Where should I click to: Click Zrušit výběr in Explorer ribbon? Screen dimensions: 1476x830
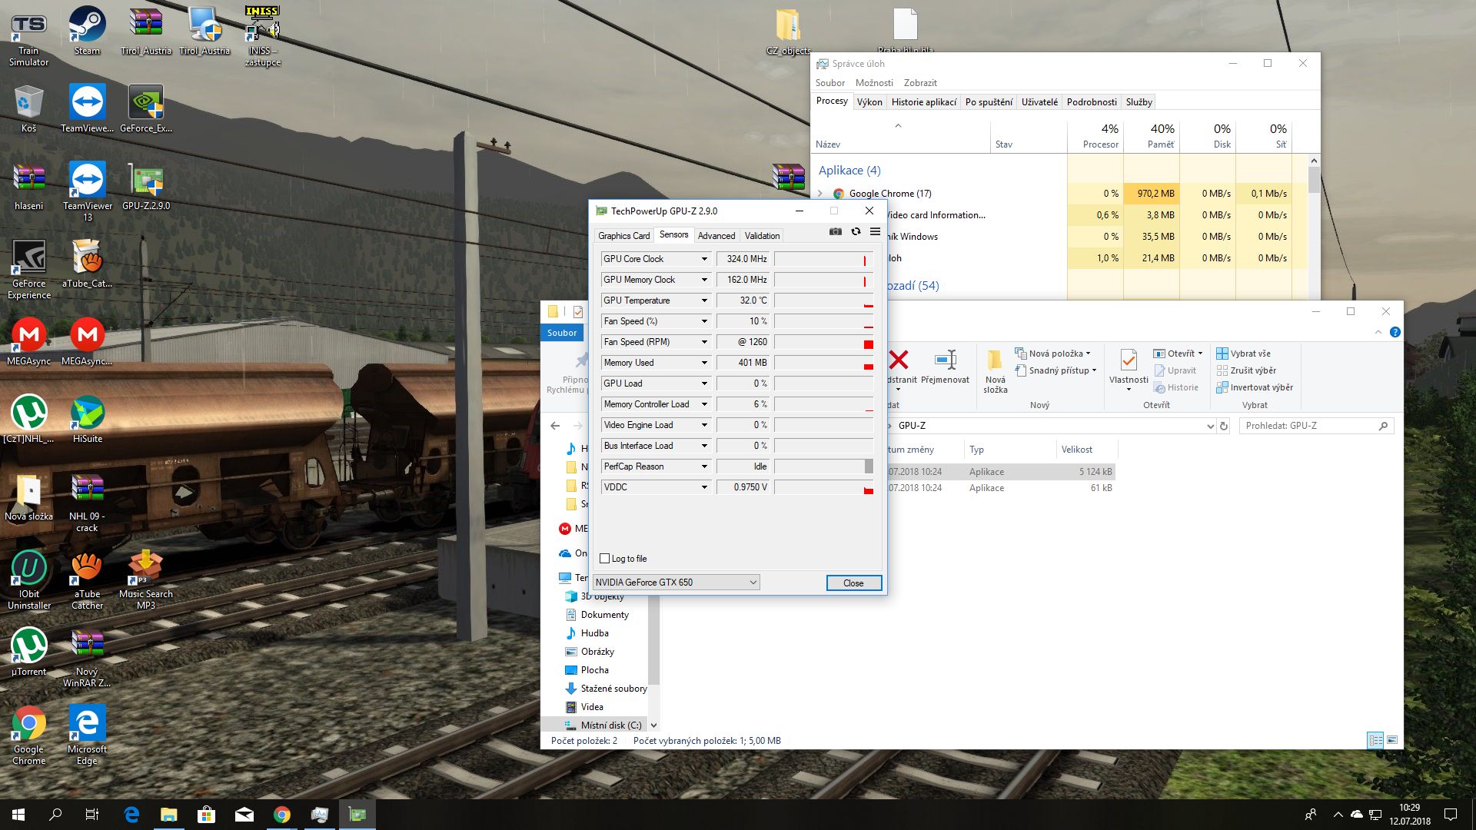(1246, 370)
